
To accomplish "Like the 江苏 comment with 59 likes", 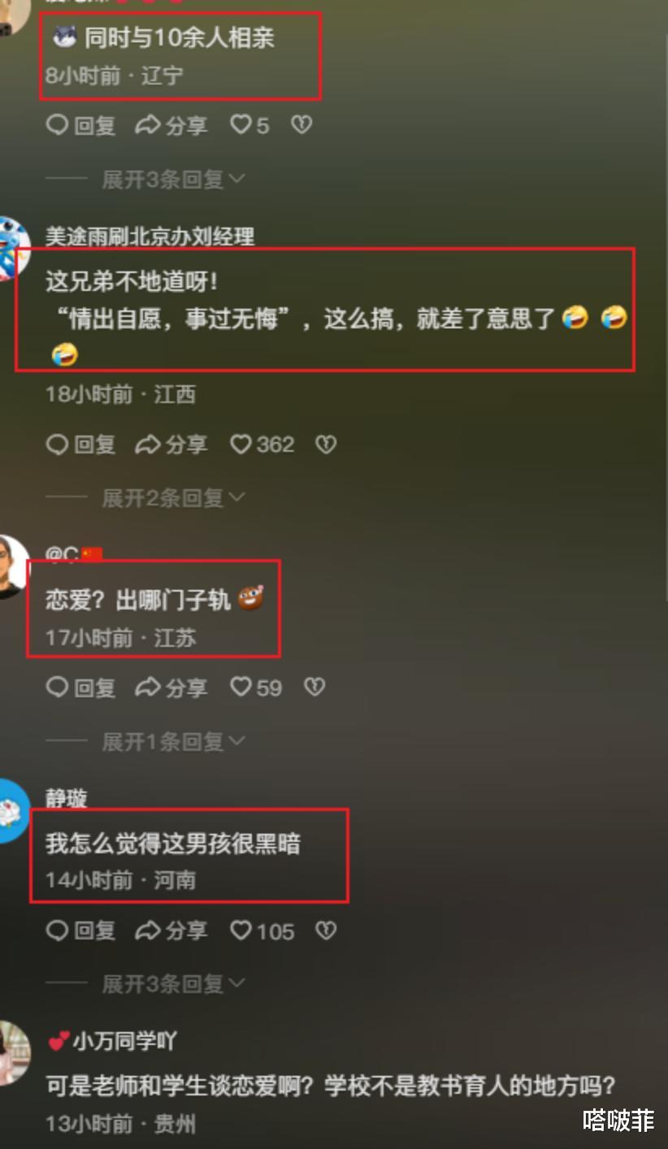I will click(256, 687).
